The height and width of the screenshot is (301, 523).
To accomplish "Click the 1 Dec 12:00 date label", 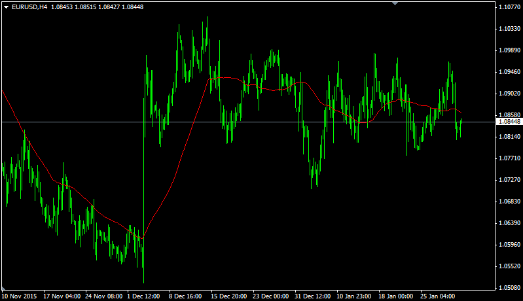I will (x=144, y=296).
